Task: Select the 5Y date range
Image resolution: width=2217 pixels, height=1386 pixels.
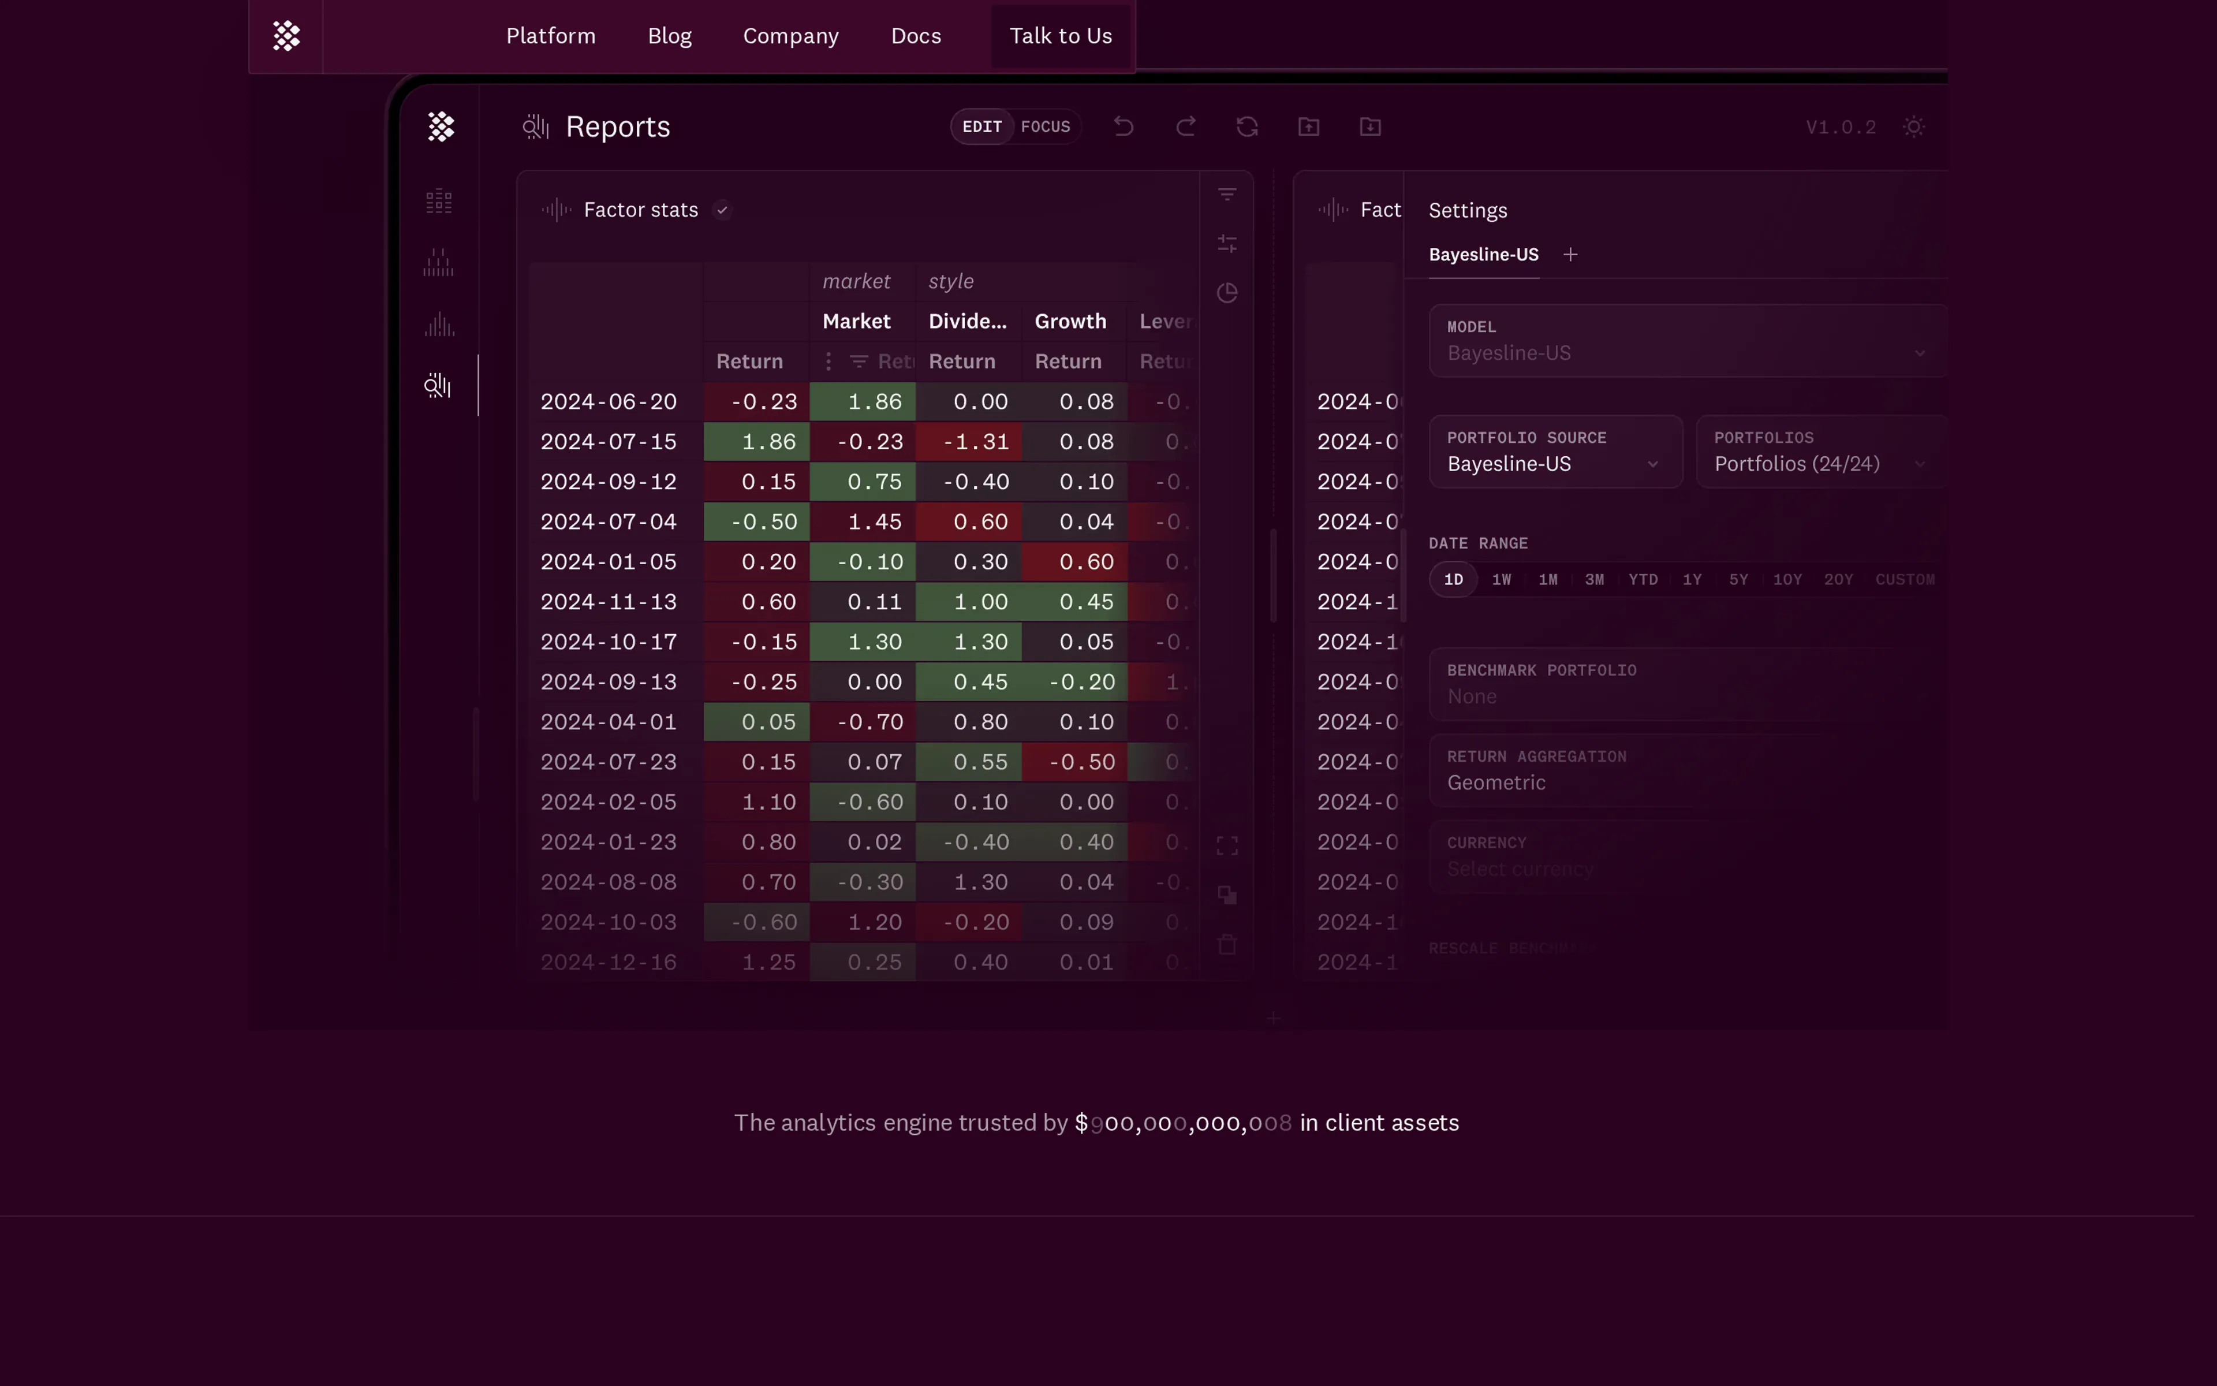Action: click(1738, 579)
